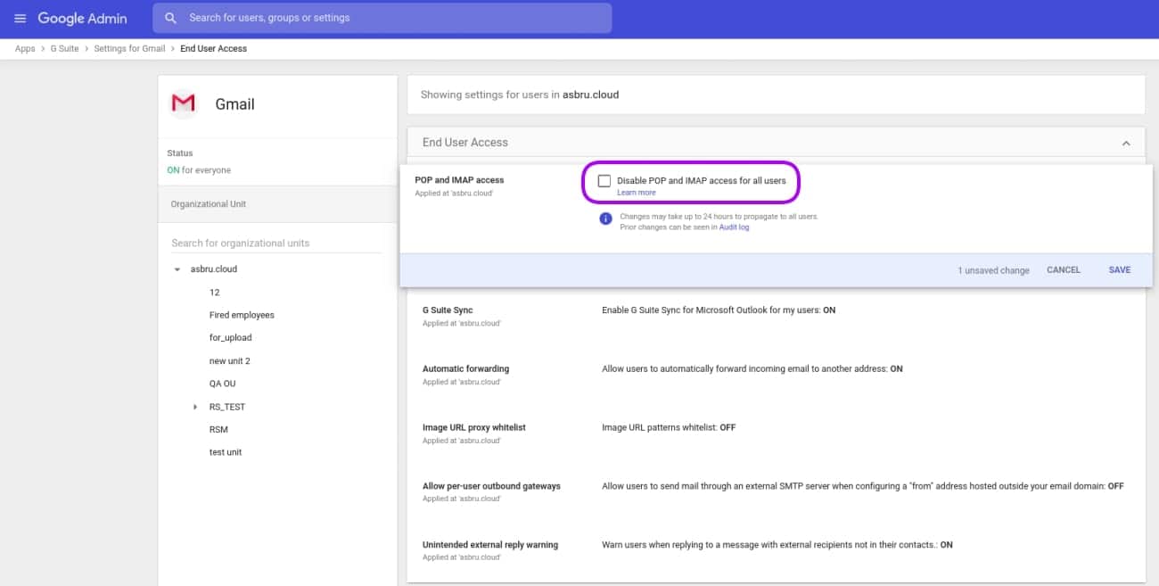
Task: Cancel the pending POP and IMAP change
Action: point(1063,269)
